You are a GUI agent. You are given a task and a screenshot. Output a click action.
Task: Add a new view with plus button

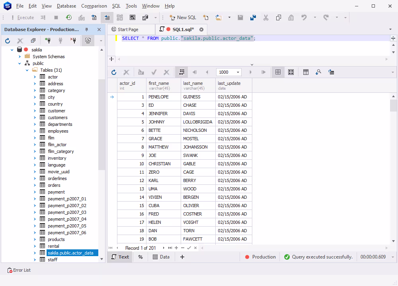[182, 257]
